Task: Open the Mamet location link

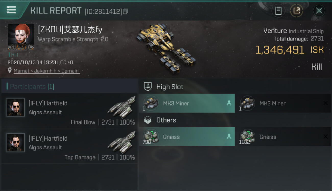Action: coord(46,71)
